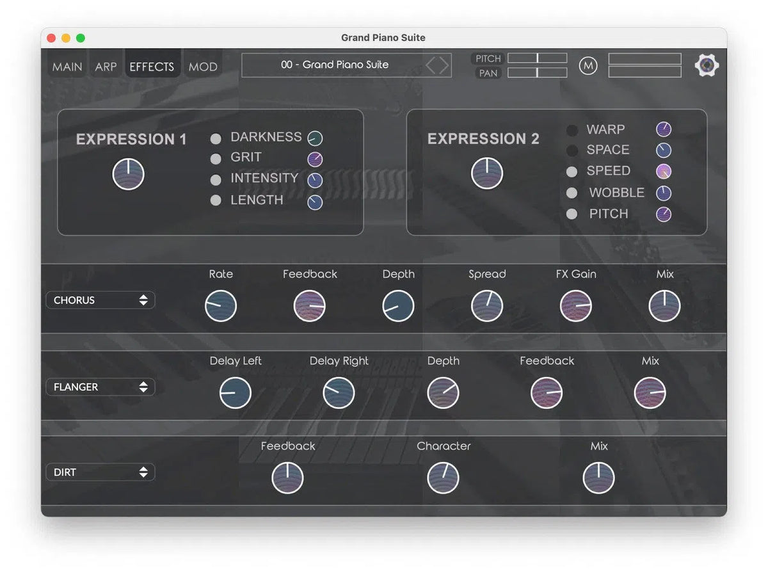This screenshot has width=768, height=571.
Task: Click the FX Gain knob in the Chorus row
Action: (x=575, y=305)
